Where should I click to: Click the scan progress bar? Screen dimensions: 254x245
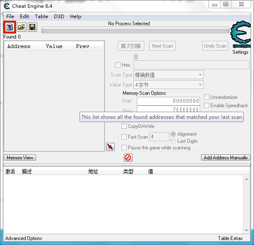pos(135,30)
